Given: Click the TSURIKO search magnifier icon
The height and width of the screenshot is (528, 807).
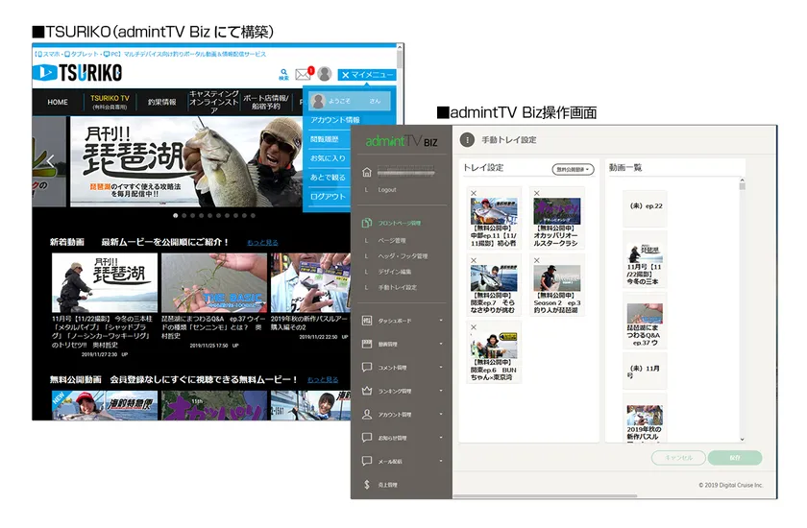Looking at the screenshot, I should [283, 75].
